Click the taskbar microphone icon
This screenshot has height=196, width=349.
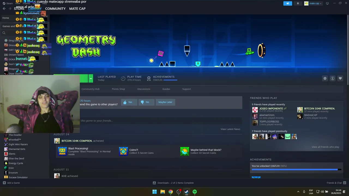(x=304, y=192)
